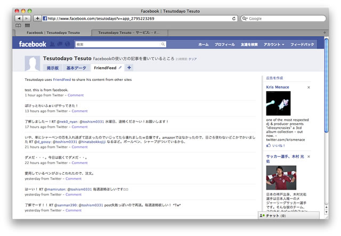This screenshot has width=341, height=236.
Task: Click the facebook logo
Action: (33, 44)
